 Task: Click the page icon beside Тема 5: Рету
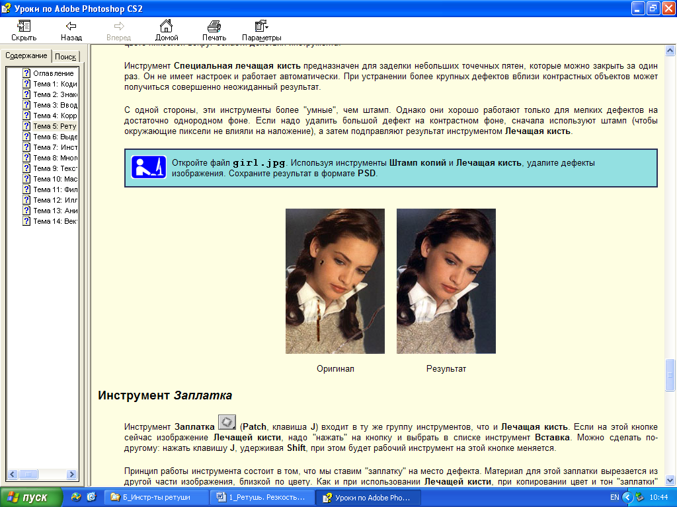(x=26, y=126)
